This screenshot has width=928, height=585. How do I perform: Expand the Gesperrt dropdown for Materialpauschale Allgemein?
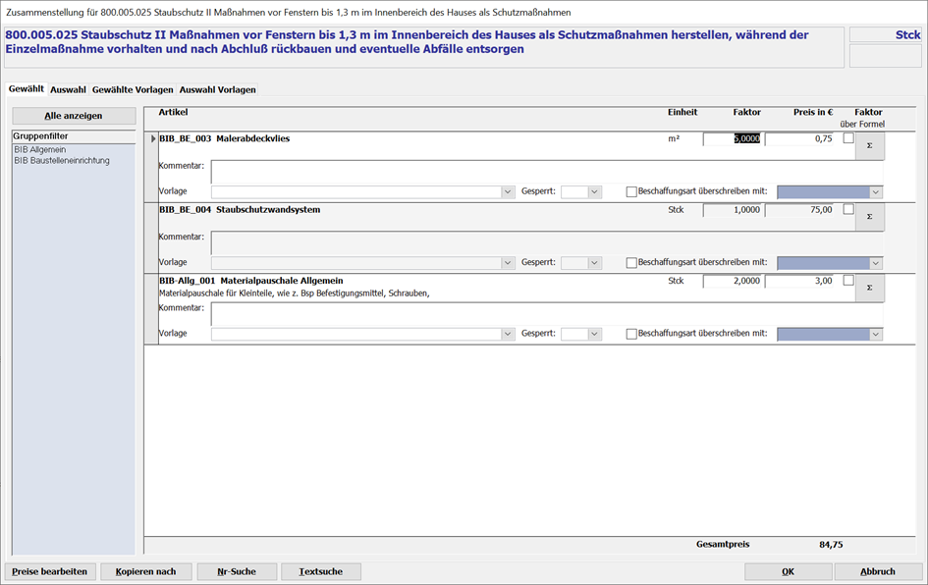pyautogui.click(x=594, y=334)
